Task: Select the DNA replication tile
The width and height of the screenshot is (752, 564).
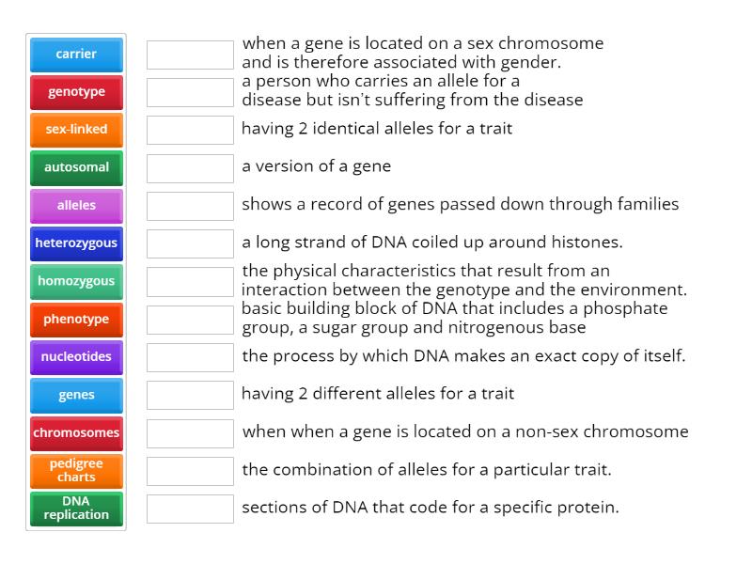Action: point(75,509)
